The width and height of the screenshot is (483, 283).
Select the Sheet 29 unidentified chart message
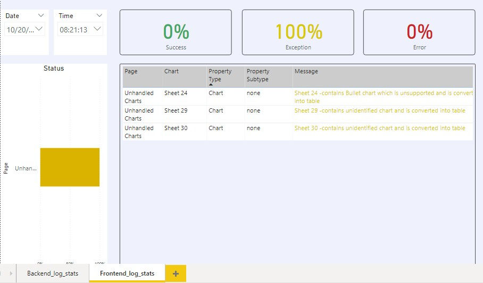click(x=380, y=110)
